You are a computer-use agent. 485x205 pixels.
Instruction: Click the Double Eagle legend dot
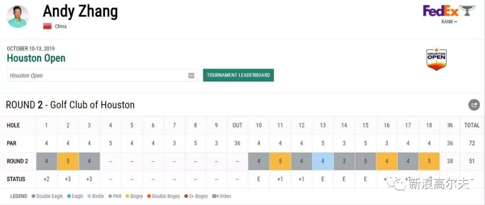[33, 196]
